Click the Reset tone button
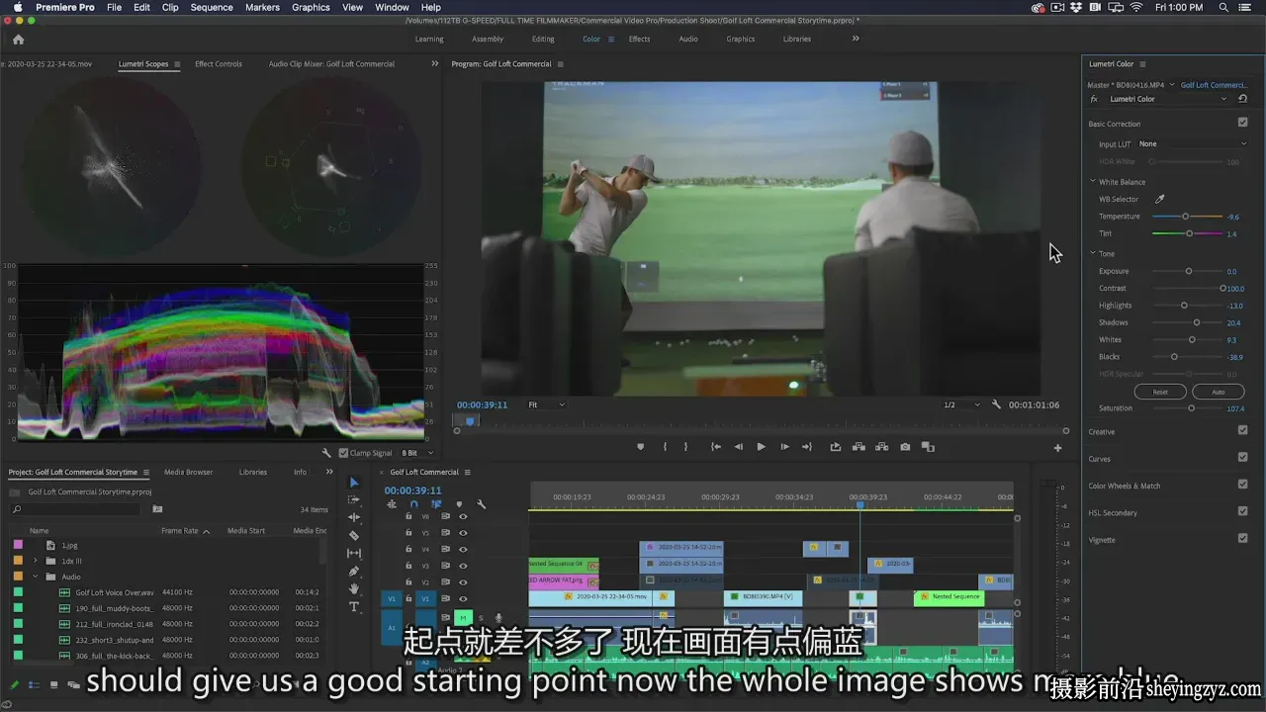 pos(1160,392)
